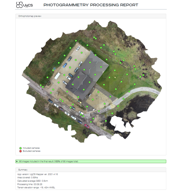Select the red Excluded cameras legend dot
The width and height of the screenshot is (180, 192).
click(x=20, y=151)
